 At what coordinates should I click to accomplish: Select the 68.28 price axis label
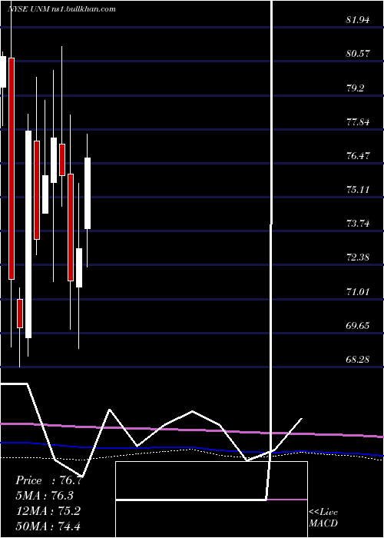click(x=358, y=359)
